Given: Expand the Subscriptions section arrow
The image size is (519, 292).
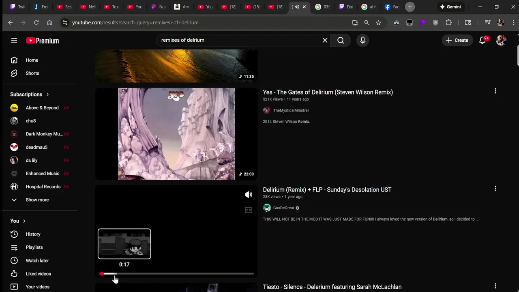Looking at the screenshot, I should (47, 94).
